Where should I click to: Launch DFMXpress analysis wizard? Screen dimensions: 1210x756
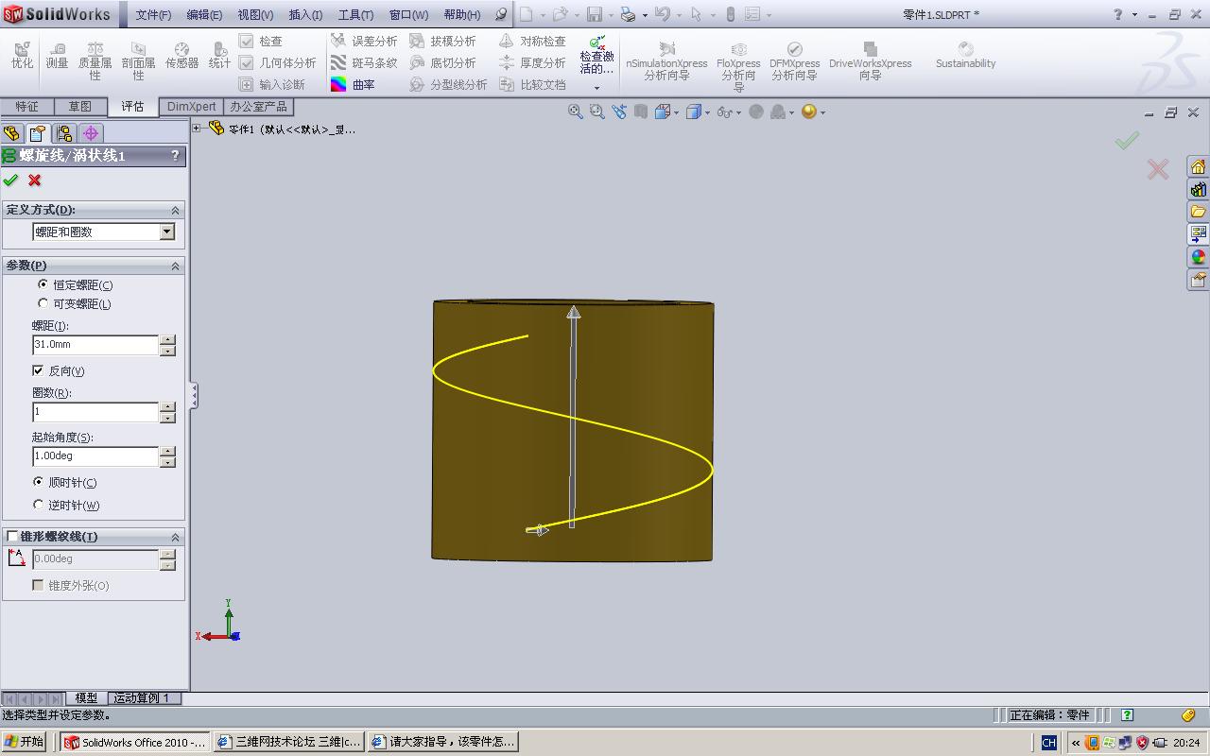click(x=794, y=60)
